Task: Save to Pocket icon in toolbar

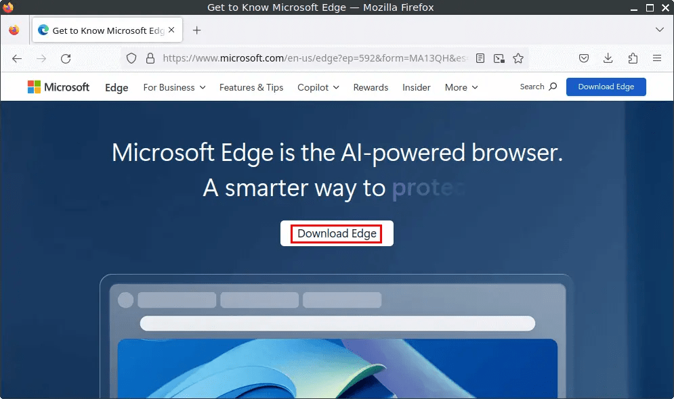Action: (x=584, y=58)
